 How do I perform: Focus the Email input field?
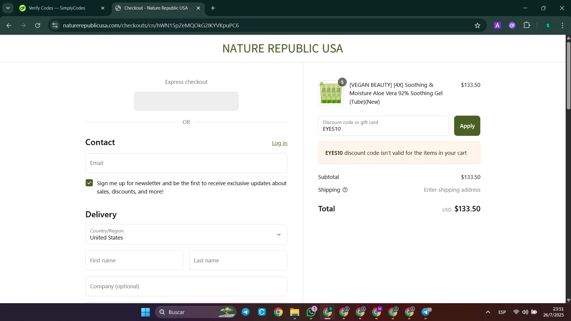(186, 163)
